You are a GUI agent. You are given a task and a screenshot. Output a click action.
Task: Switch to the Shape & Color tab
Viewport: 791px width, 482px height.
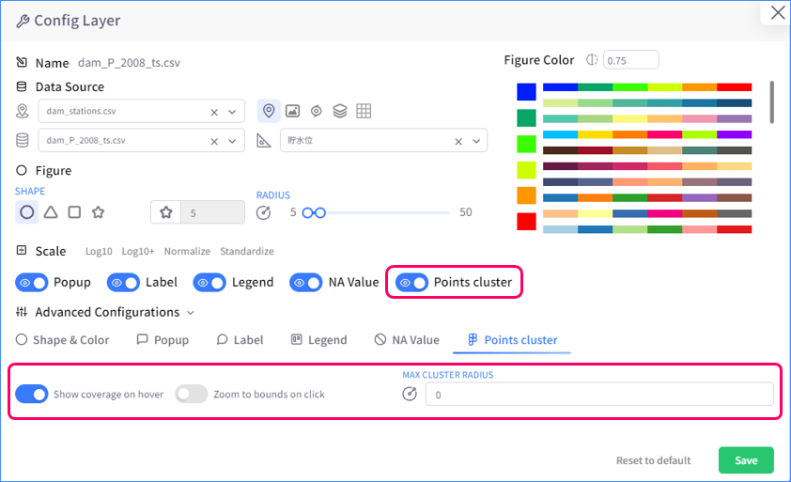[63, 340]
